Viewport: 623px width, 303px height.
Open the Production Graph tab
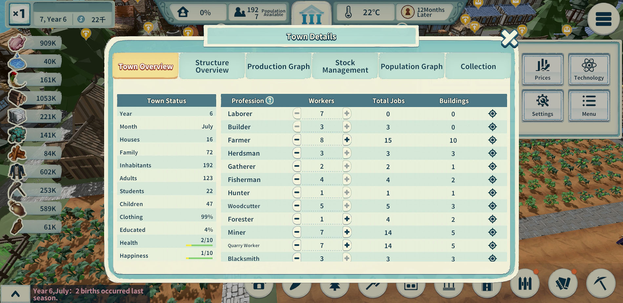click(278, 66)
